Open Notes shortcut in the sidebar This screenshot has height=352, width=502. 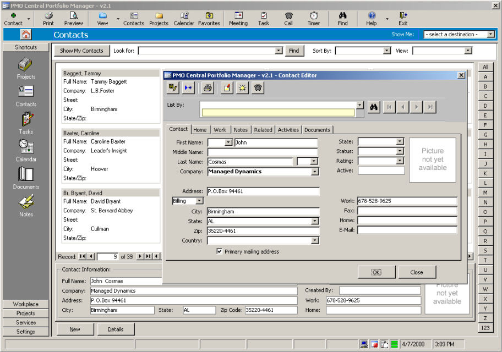tap(26, 206)
